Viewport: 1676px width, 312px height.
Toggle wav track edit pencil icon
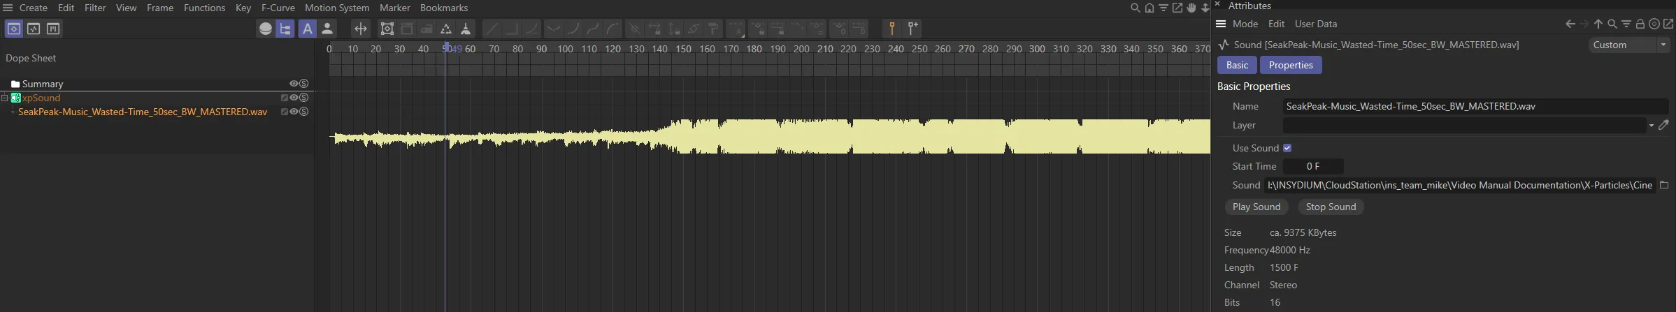coord(285,112)
